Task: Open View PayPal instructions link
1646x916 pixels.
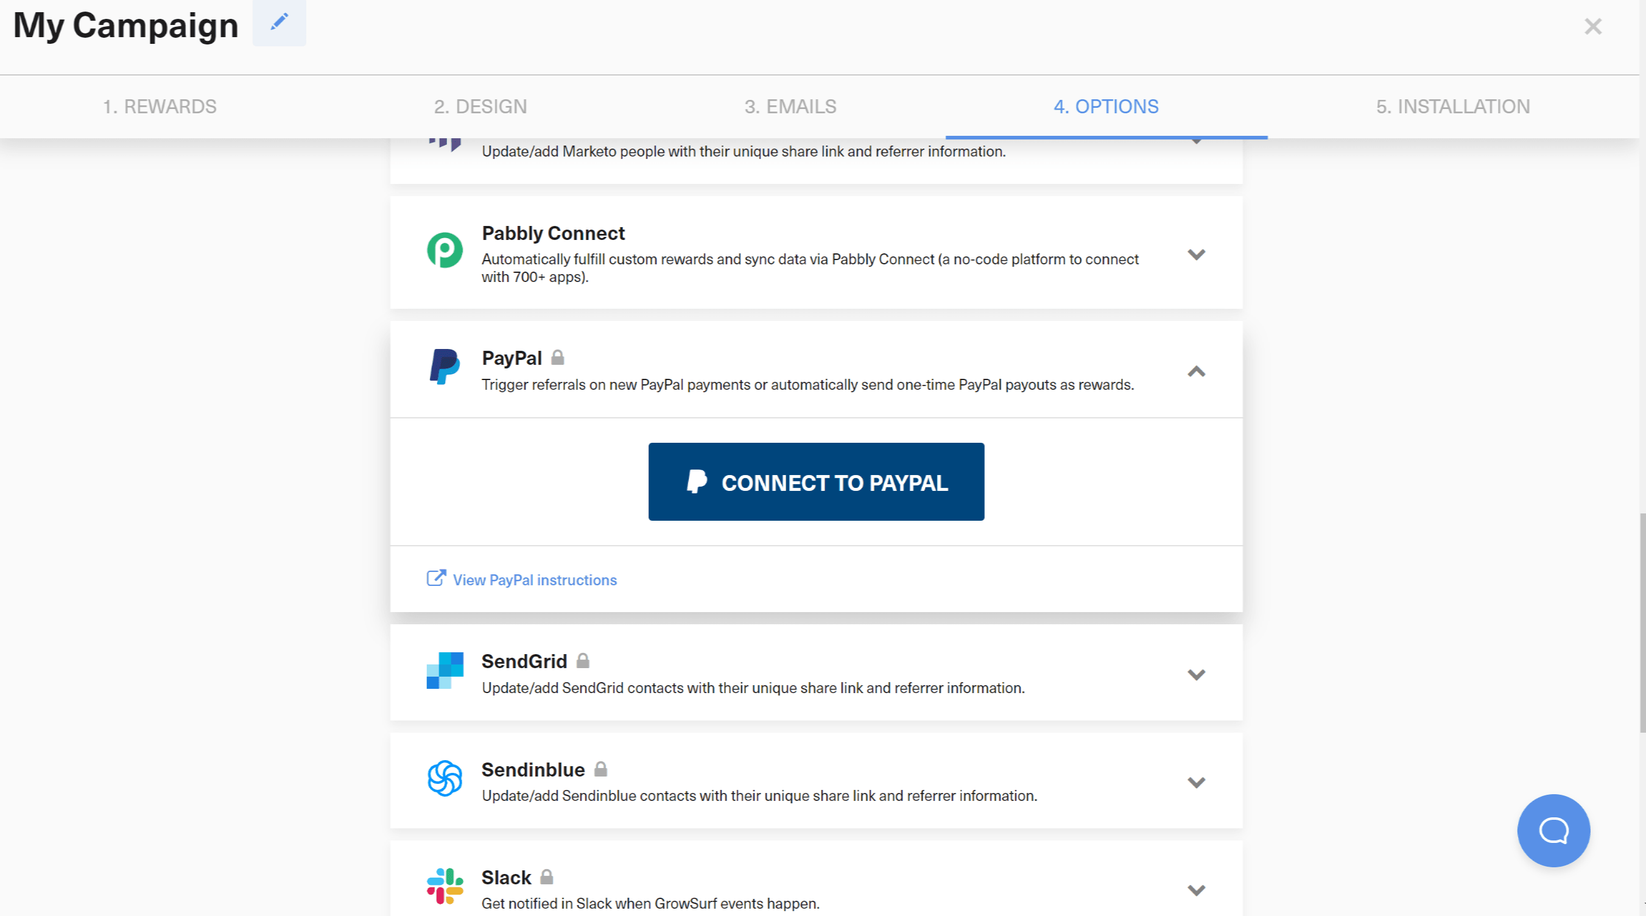Action: [534, 580]
